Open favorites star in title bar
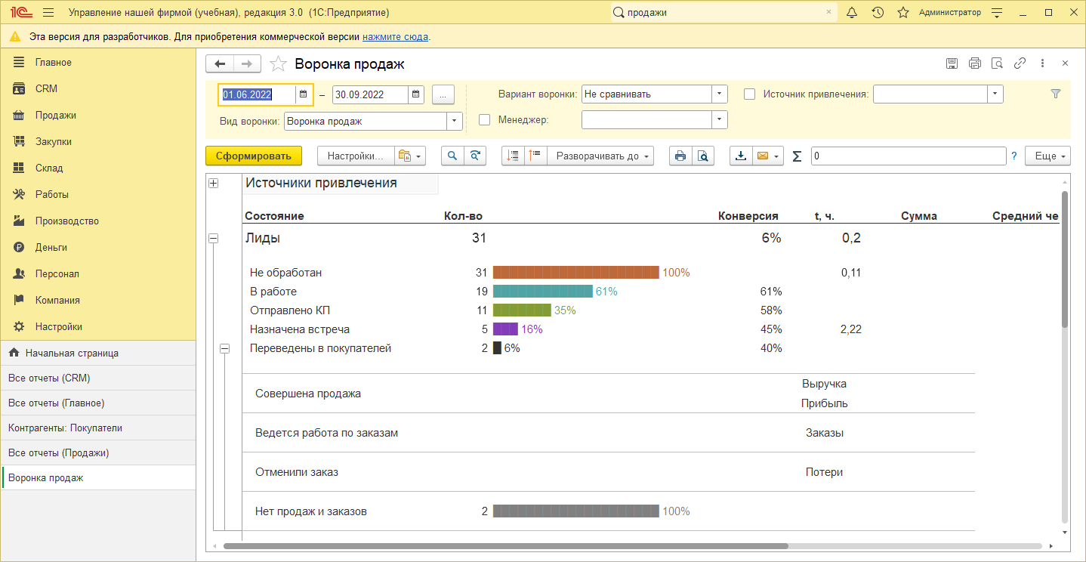 tap(902, 13)
